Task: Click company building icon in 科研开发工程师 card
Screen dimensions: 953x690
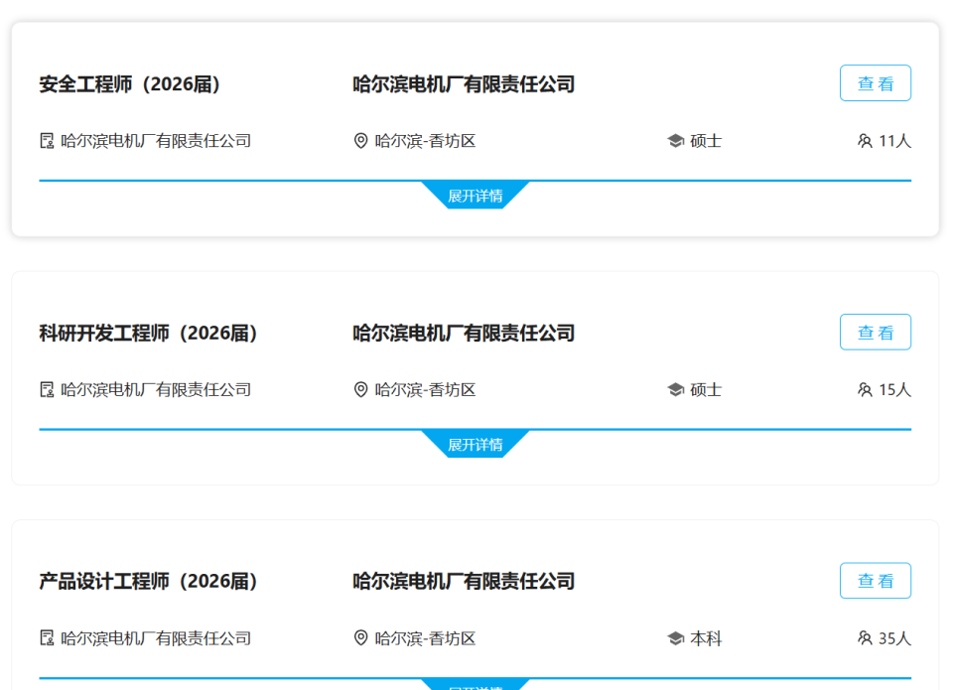Action: tap(47, 390)
